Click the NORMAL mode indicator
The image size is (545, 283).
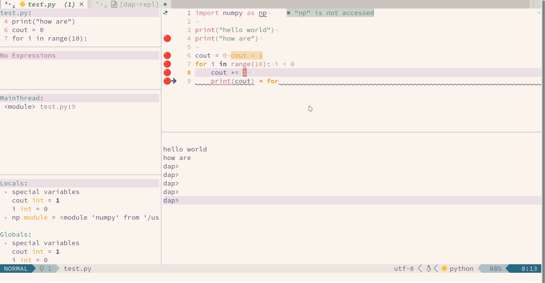(16, 268)
